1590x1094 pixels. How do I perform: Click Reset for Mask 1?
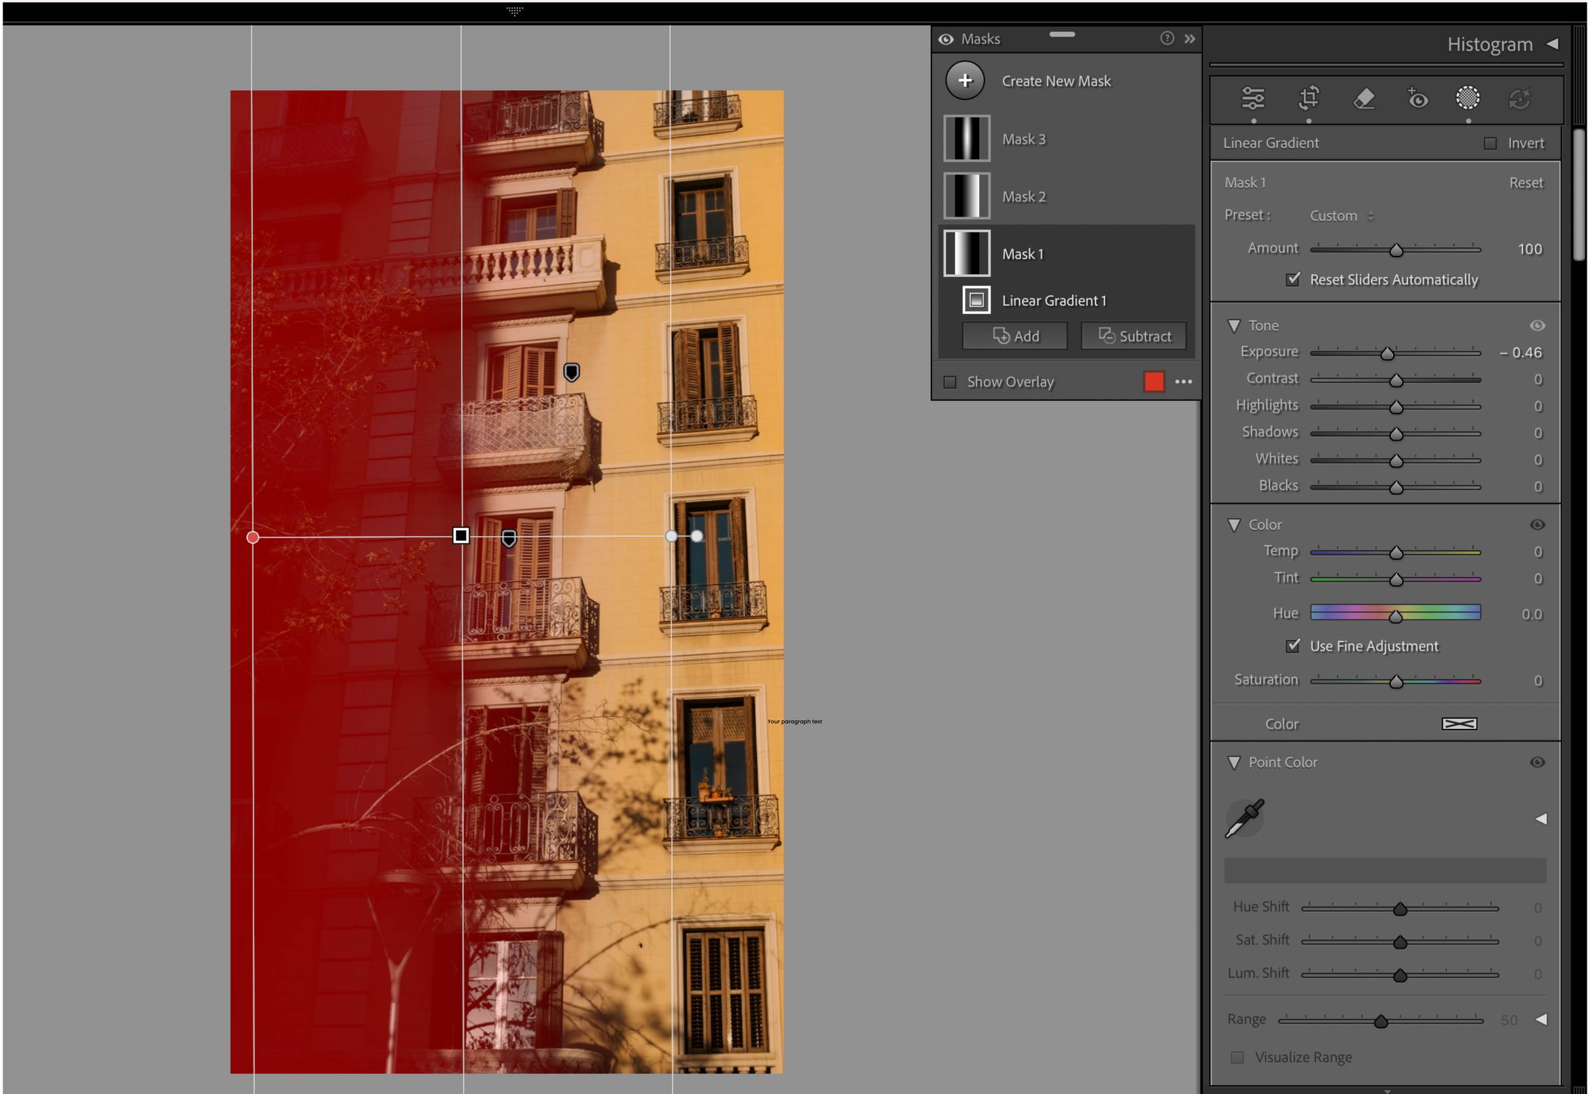[x=1526, y=183]
